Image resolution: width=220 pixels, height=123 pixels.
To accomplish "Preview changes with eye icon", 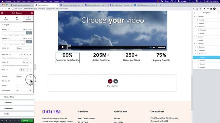I will click(19, 121).
